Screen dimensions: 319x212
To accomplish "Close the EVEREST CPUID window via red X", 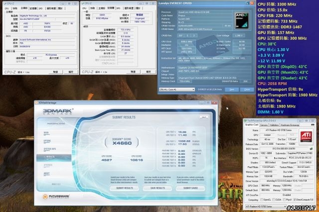I will (x=252, y=3).
